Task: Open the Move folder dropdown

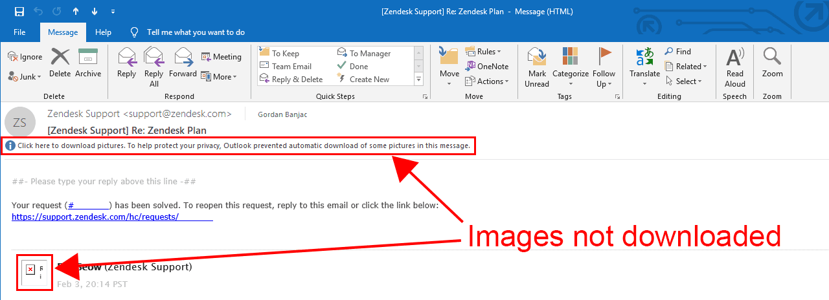Action: (x=449, y=67)
